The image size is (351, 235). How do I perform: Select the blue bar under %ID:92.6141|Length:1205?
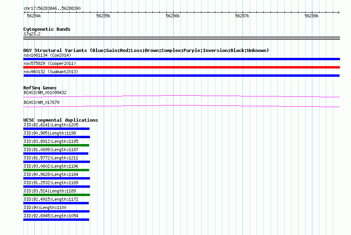coord(56,129)
